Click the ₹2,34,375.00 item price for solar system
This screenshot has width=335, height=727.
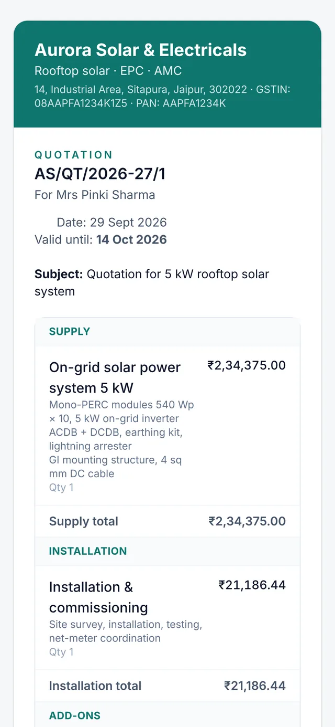tap(247, 365)
